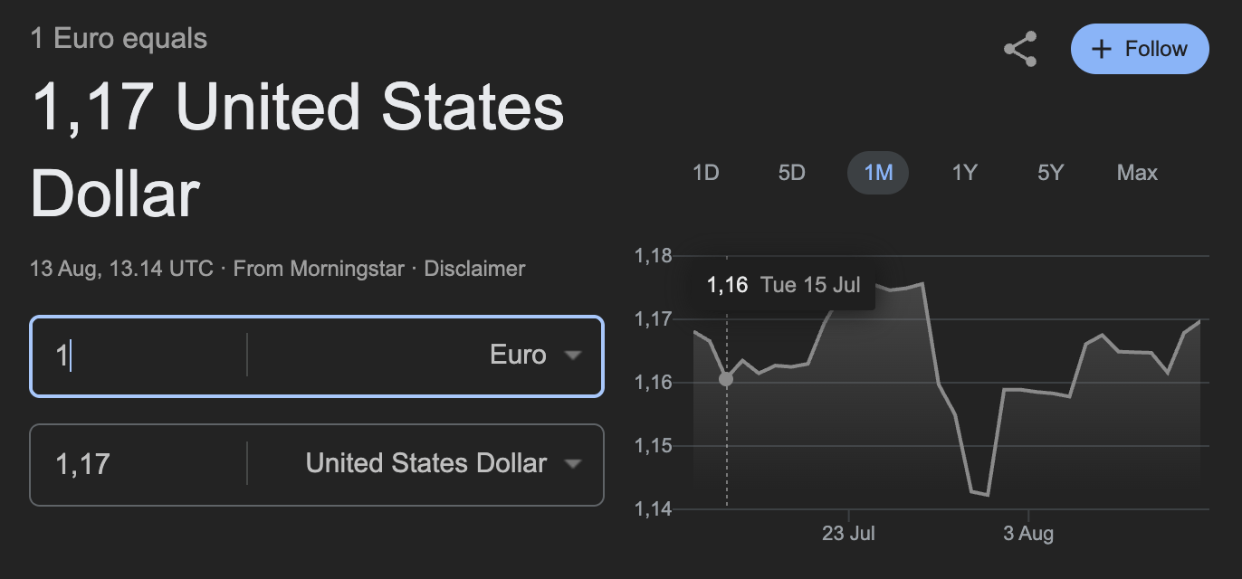The width and height of the screenshot is (1242, 579).
Task: Select the 1M time range
Action: pyautogui.click(x=877, y=172)
